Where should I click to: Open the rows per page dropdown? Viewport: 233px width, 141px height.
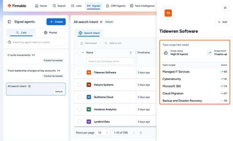103,133
